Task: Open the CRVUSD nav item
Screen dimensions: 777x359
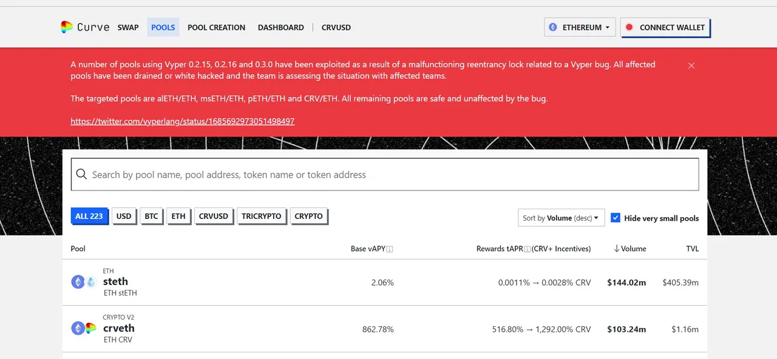Action: click(336, 27)
